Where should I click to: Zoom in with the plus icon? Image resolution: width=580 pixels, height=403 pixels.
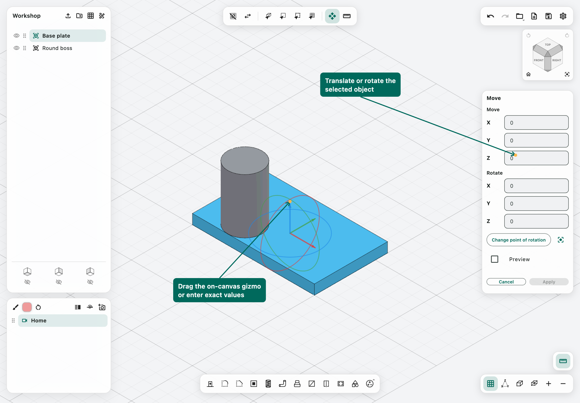click(548, 384)
